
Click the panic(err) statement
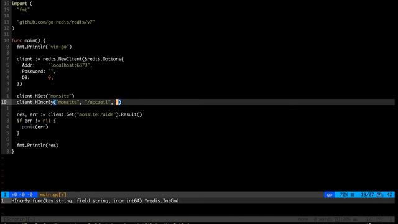[x=35, y=127]
